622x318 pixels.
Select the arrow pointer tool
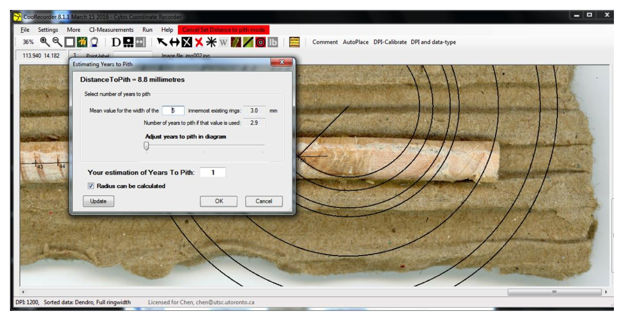[x=163, y=42]
